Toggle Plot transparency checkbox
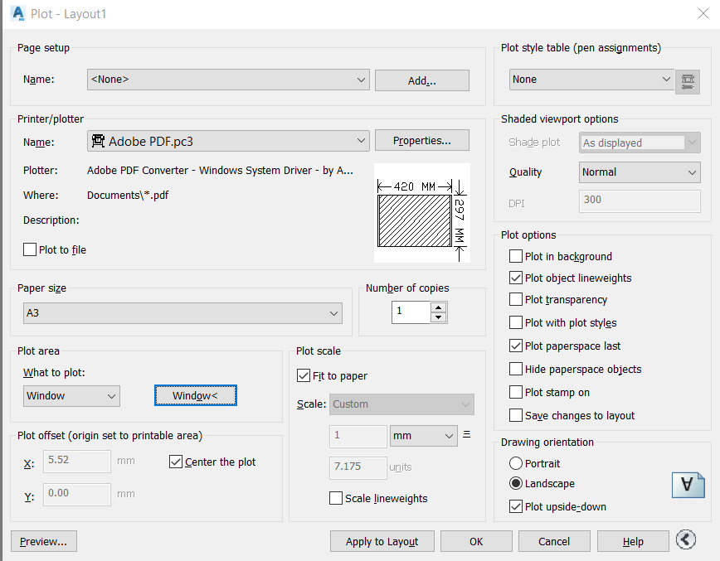Screen dimensions: 720x561 point(516,300)
